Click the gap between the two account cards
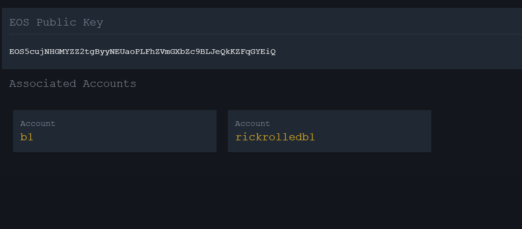Screen dimensions: 522x229 click(222, 131)
